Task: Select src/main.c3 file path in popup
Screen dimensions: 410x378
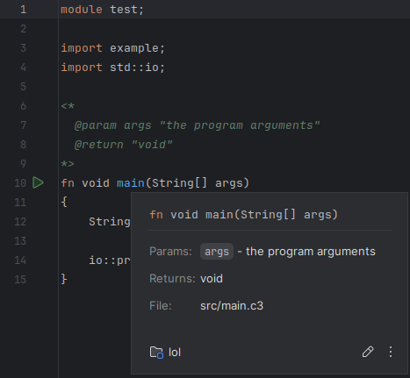Action: coord(232,306)
